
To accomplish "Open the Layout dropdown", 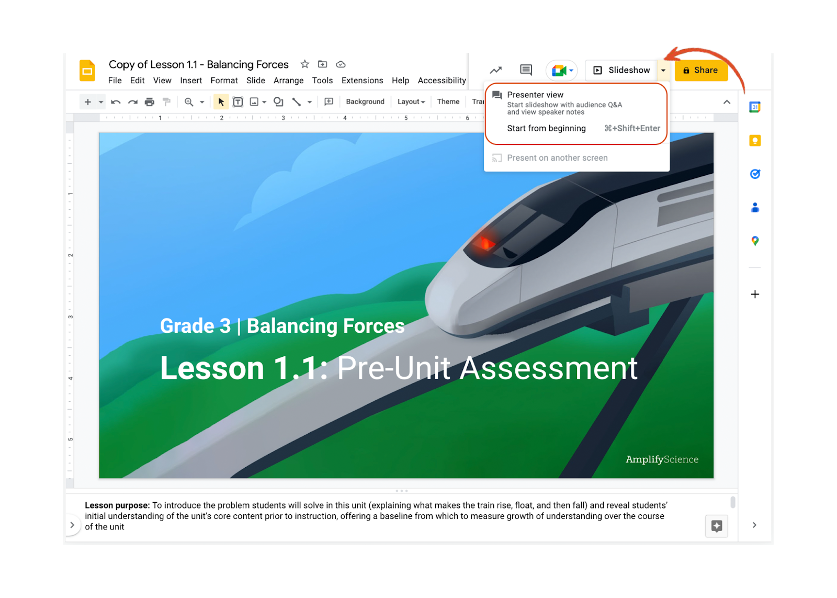I will pos(411,101).
